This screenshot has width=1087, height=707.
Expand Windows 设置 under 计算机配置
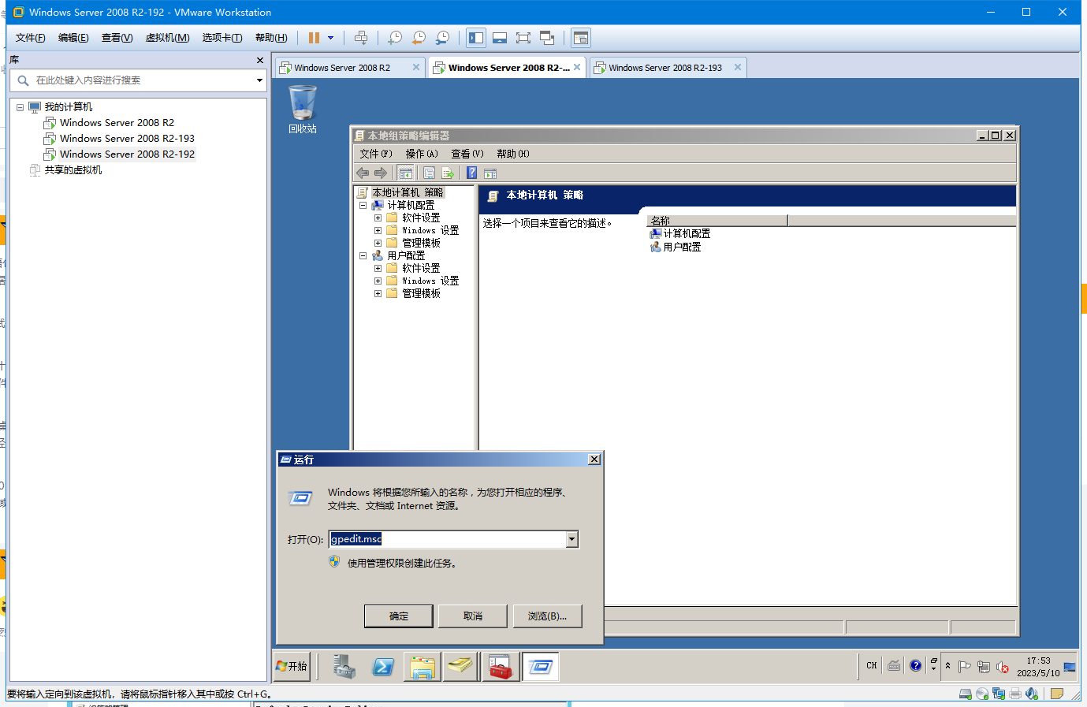click(378, 230)
